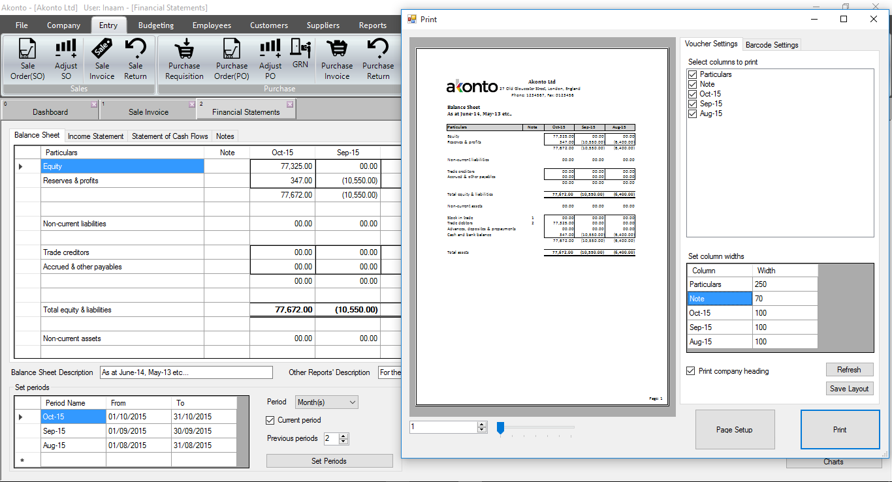Open the Sale Order(SO) tool
The height and width of the screenshot is (482, 892).
(x=27, y=59)
